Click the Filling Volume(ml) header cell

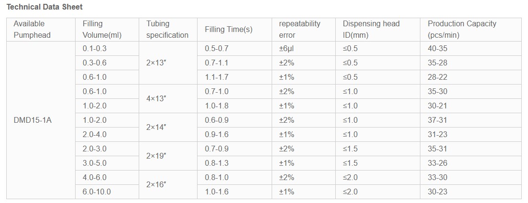coord(99,29)
